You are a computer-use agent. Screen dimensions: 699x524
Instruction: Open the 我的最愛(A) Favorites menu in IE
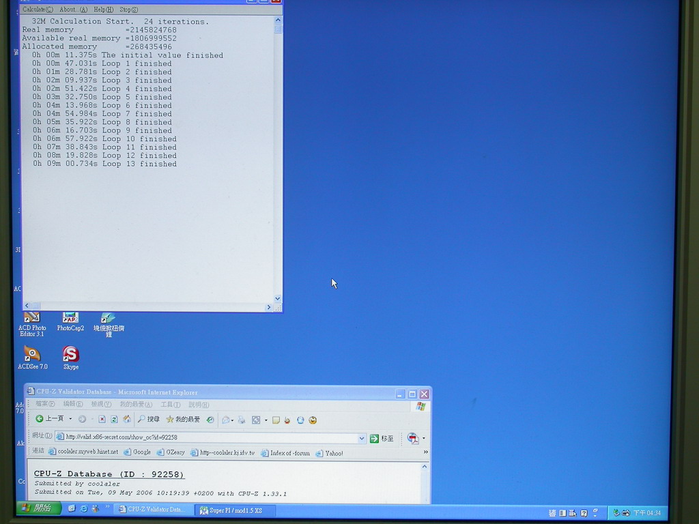(x=136, y=405)
